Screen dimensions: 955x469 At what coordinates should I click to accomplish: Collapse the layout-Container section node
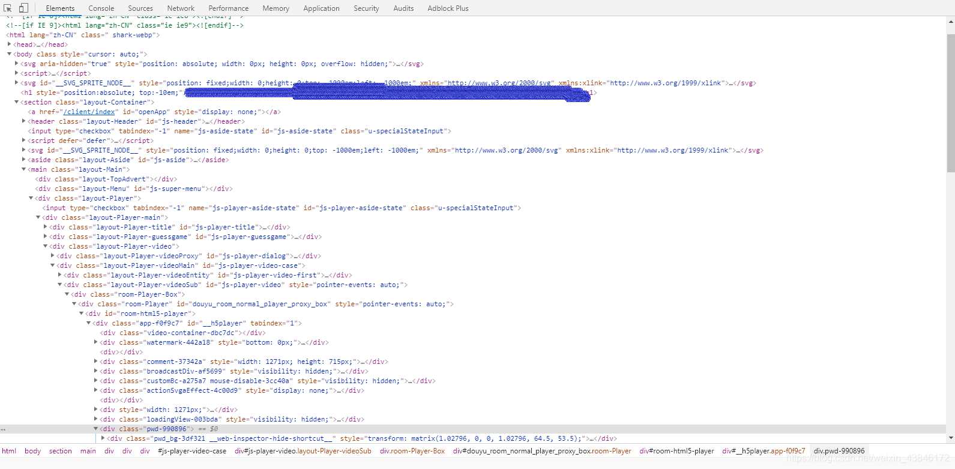tap(16, 102)
